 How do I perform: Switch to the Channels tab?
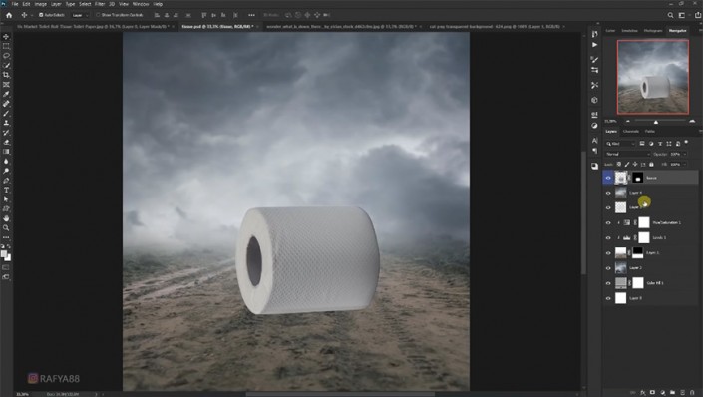tap(631, 132)
